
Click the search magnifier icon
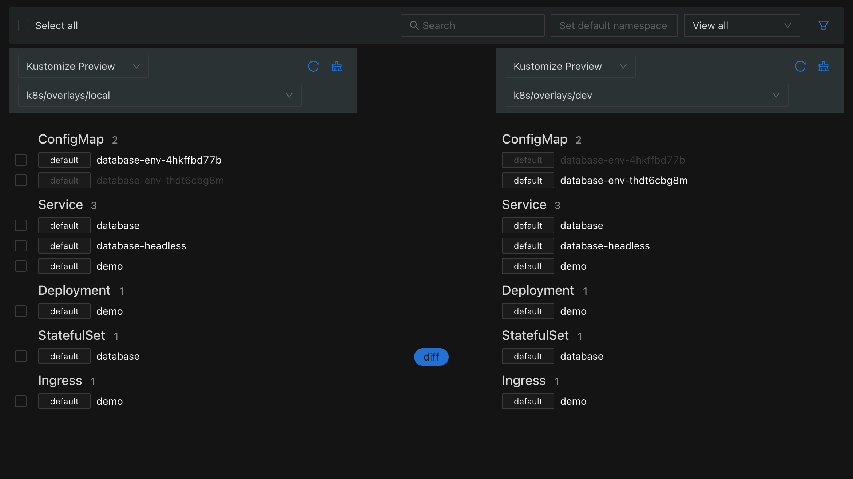[414, 25]
